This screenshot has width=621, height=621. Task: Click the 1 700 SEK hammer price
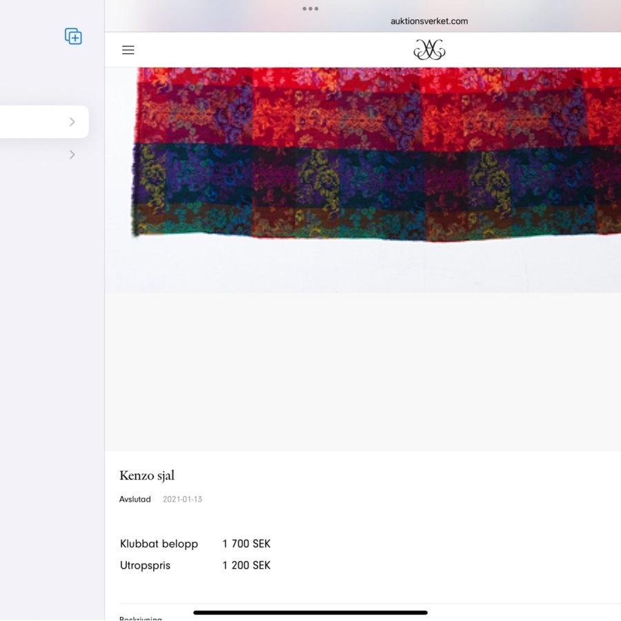(x=246, y=544)
